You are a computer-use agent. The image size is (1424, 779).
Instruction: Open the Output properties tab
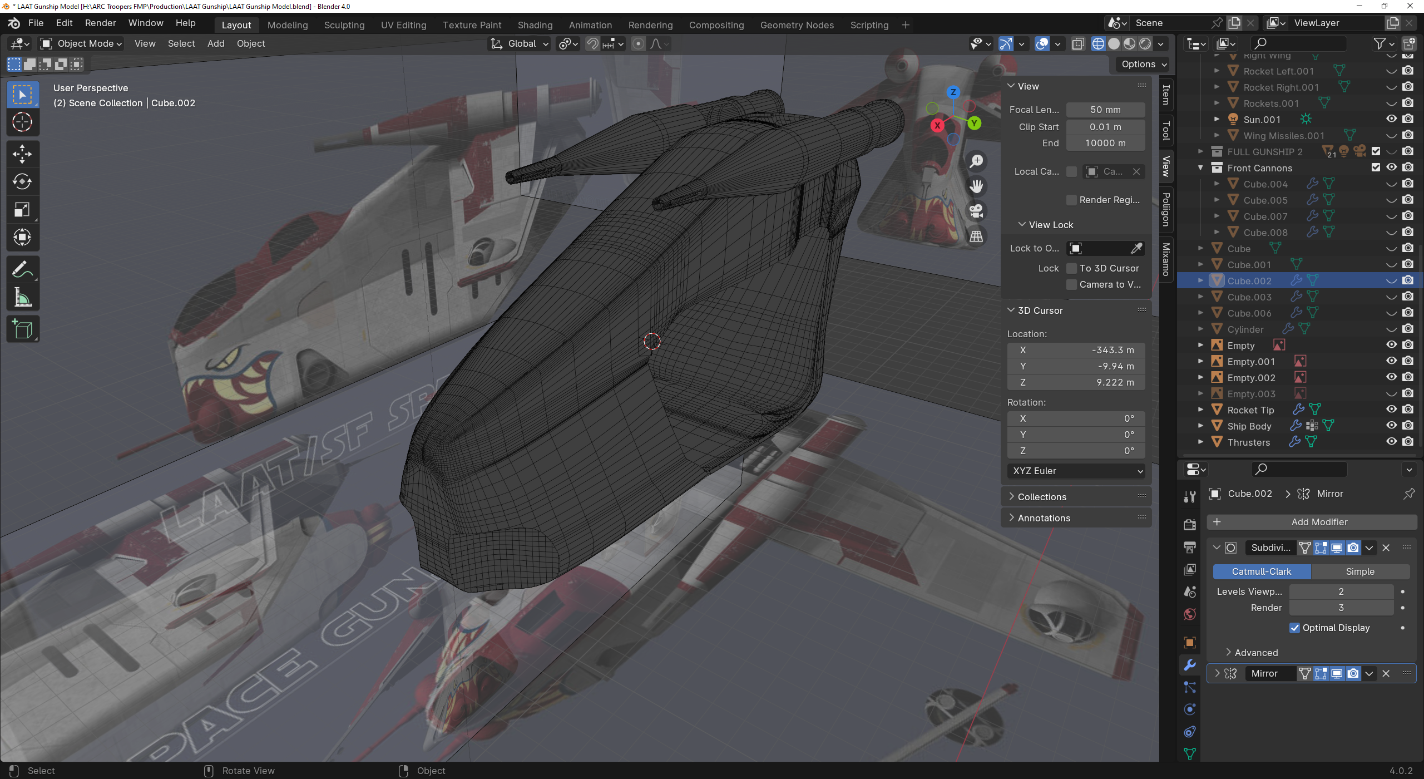click(1190, 548)
